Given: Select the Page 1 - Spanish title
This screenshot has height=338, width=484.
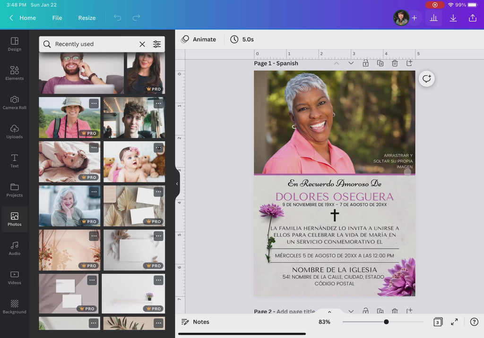Looking at the screenshot, I should pos(276,63).
